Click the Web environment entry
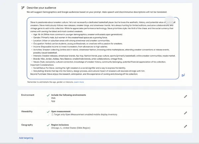This screenshot has height=144, width=199. [53, 98]
